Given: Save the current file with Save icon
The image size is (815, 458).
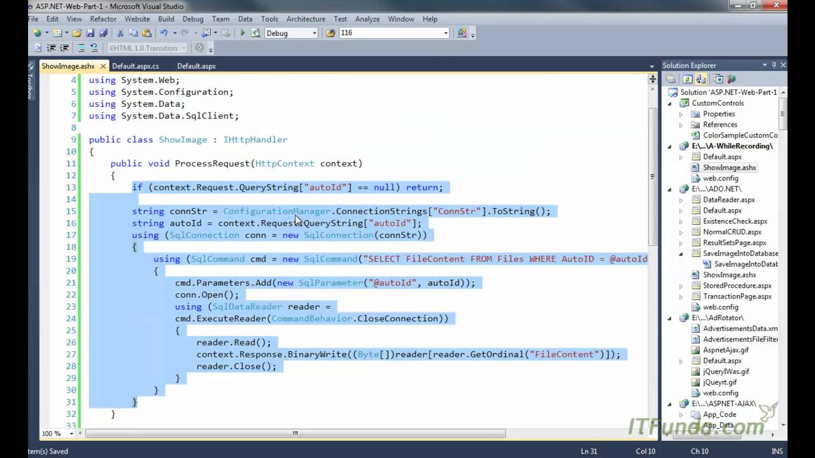Looking at the screenshot, I should click(90, 33).
